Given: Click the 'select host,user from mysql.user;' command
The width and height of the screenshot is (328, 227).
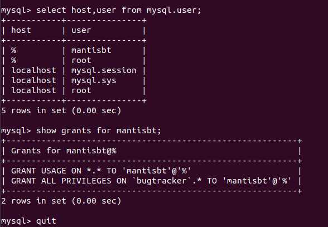Looking at the screenshot, I should click(119, 10).
